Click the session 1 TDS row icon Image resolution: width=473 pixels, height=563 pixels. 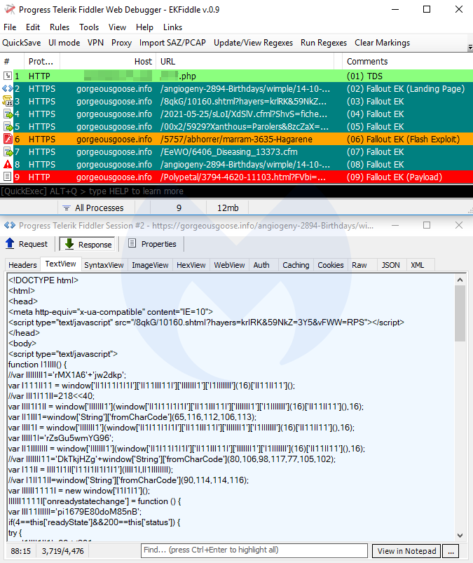7,76
